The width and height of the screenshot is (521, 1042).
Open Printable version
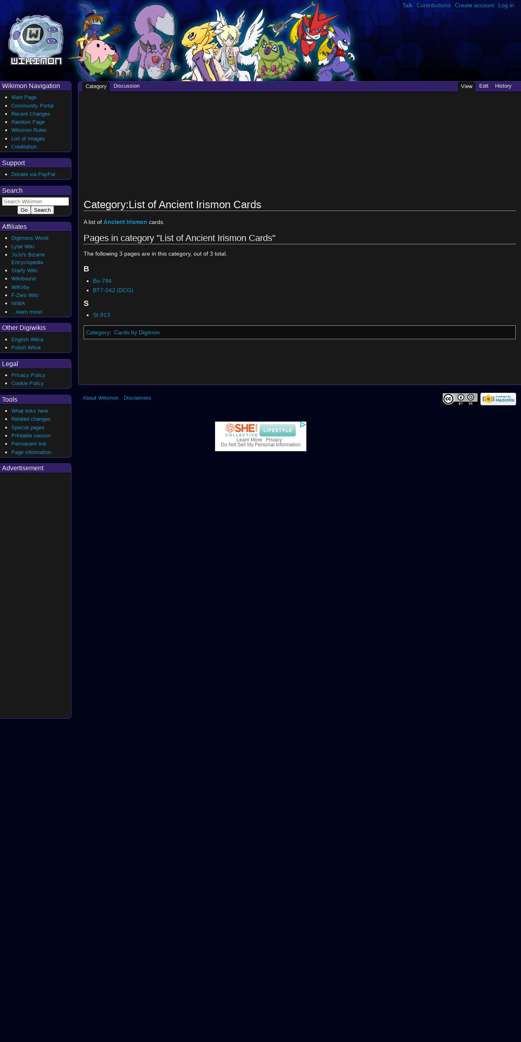pyautogui.click(x=31, y=436)
